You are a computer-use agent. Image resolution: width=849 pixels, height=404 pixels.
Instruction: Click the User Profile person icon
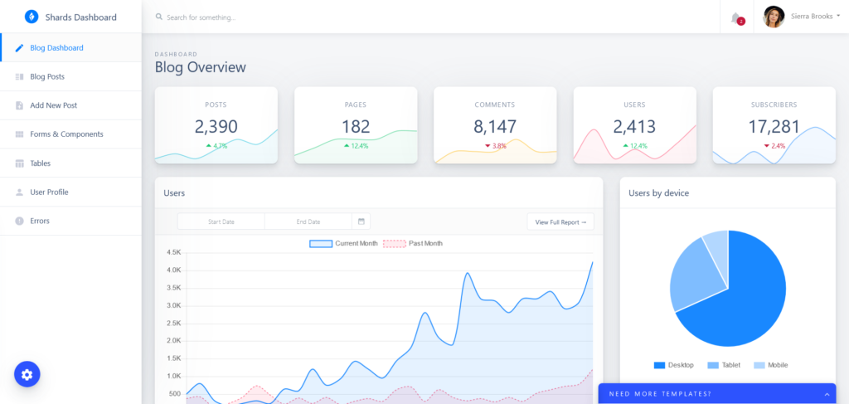(20, 192)
